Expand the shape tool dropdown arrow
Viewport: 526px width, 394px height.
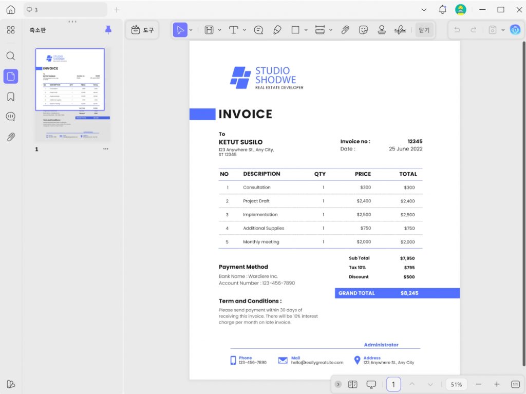(306, 30)
